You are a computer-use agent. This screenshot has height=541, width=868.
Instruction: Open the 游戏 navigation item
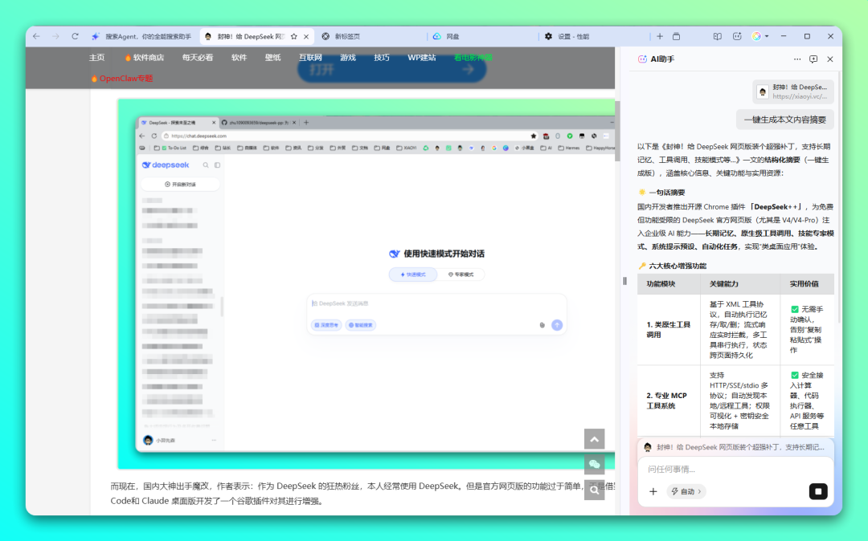pyautogui.click(x=348, y=58)
